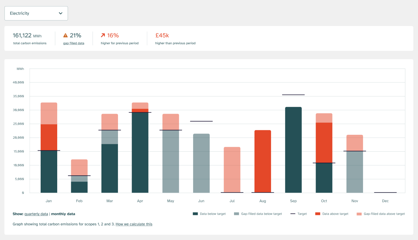This screenshot has height=240, width=418.
Task: Click Gap-filled data below target legend swatch
Action: coord(236,214)
